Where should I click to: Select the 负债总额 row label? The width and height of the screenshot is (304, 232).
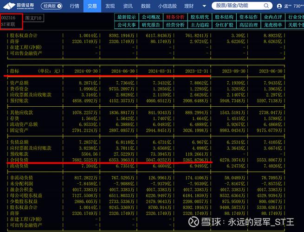click(x=19, y=142)
